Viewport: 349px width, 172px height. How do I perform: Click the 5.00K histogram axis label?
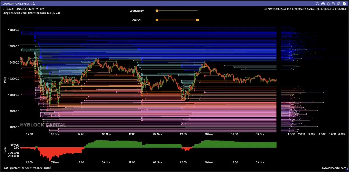tap(332, 134)
